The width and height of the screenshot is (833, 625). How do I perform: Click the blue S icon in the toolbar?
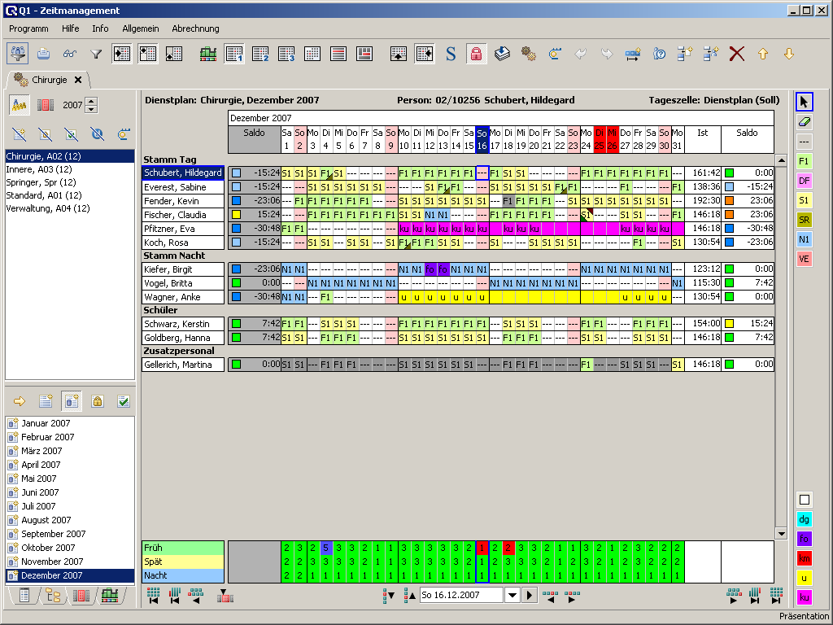pyautogui.click(x=451, y=54)
